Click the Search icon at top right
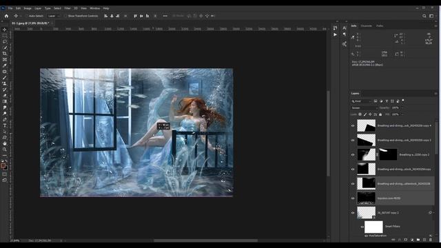The height and width of the screenshot is (248, 441). [424, 16]
